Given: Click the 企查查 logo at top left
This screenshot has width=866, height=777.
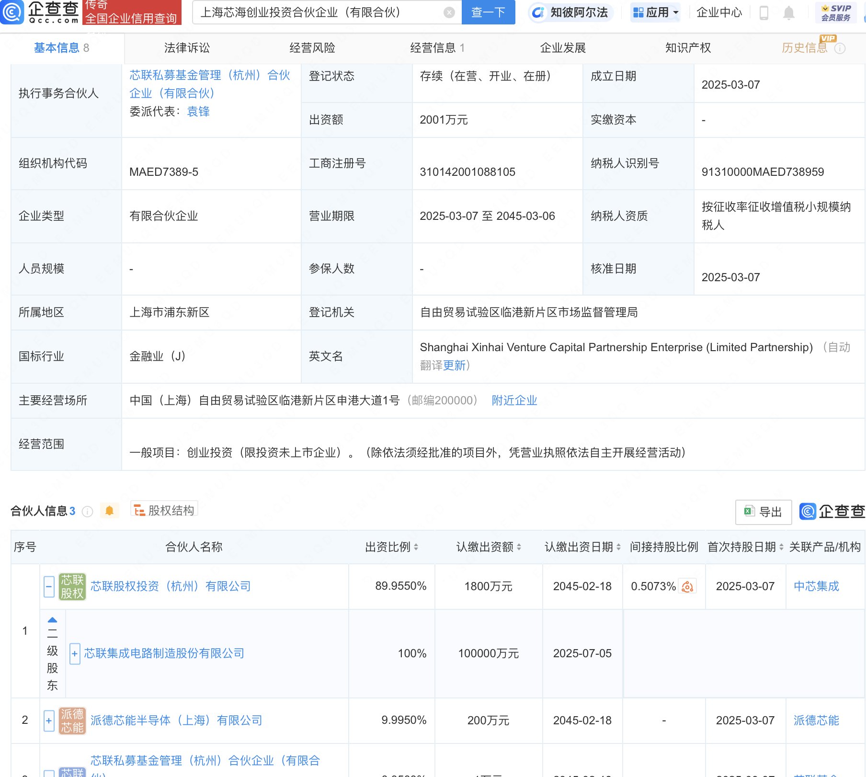Looking at the screenshot, I should click(41, 12).
